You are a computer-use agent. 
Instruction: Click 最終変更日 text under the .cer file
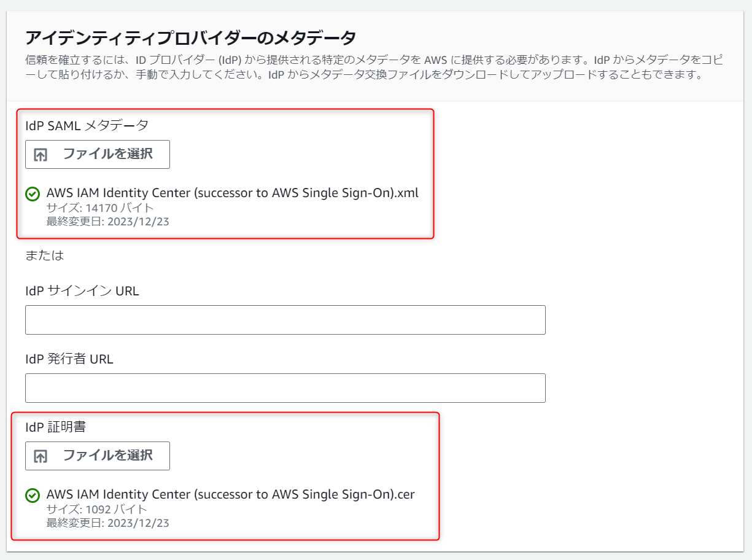click(108, 523)
